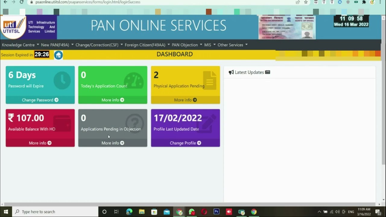Click the speedometer icon on Today's Application card
Viewport: 386px width, 217px height.
coord(134,80)
